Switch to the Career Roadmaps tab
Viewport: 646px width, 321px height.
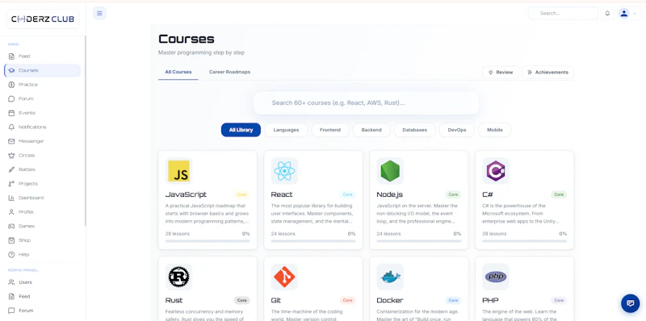229,72
